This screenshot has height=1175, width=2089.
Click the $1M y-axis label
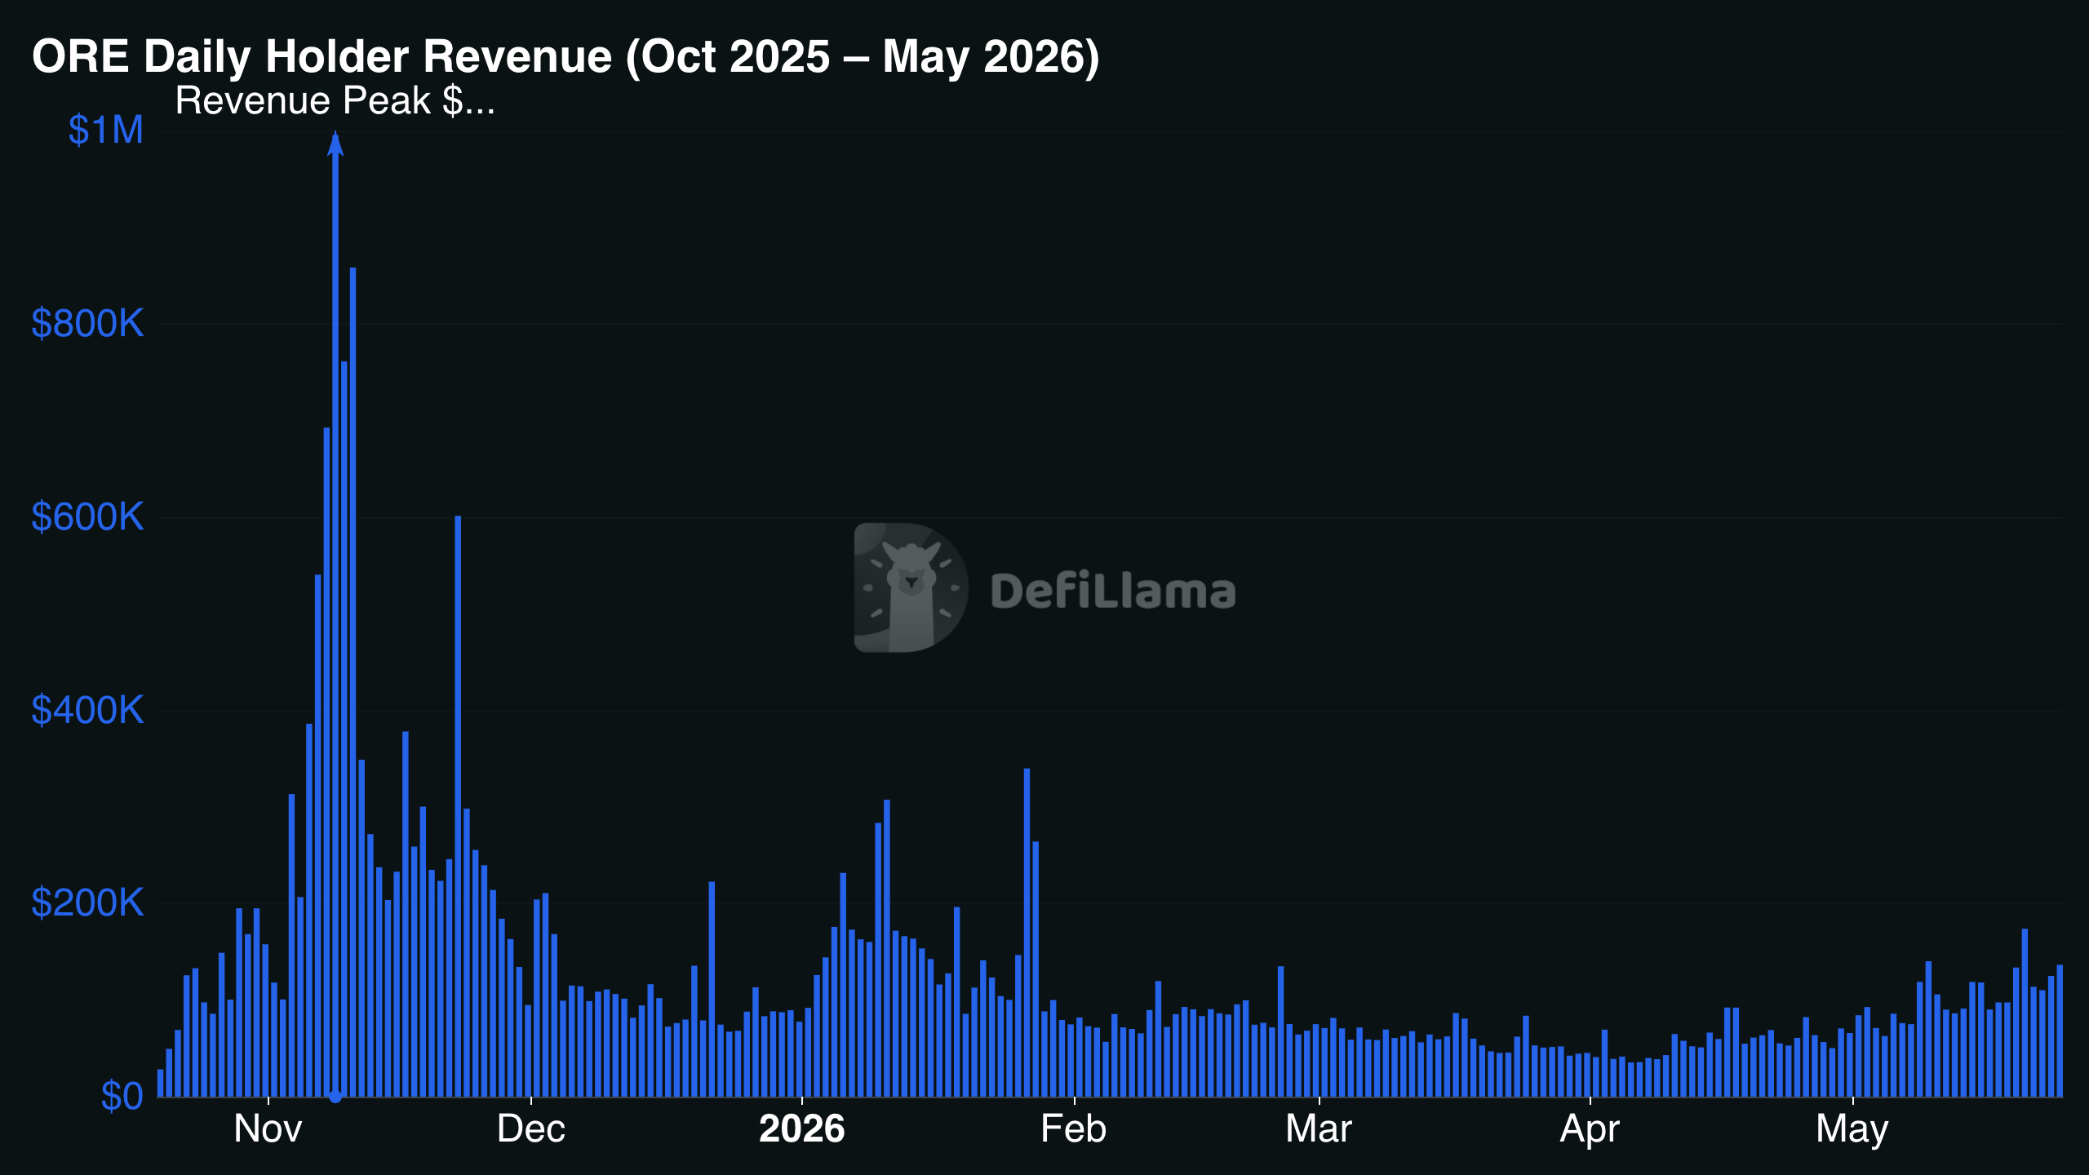tap(105, 131)
